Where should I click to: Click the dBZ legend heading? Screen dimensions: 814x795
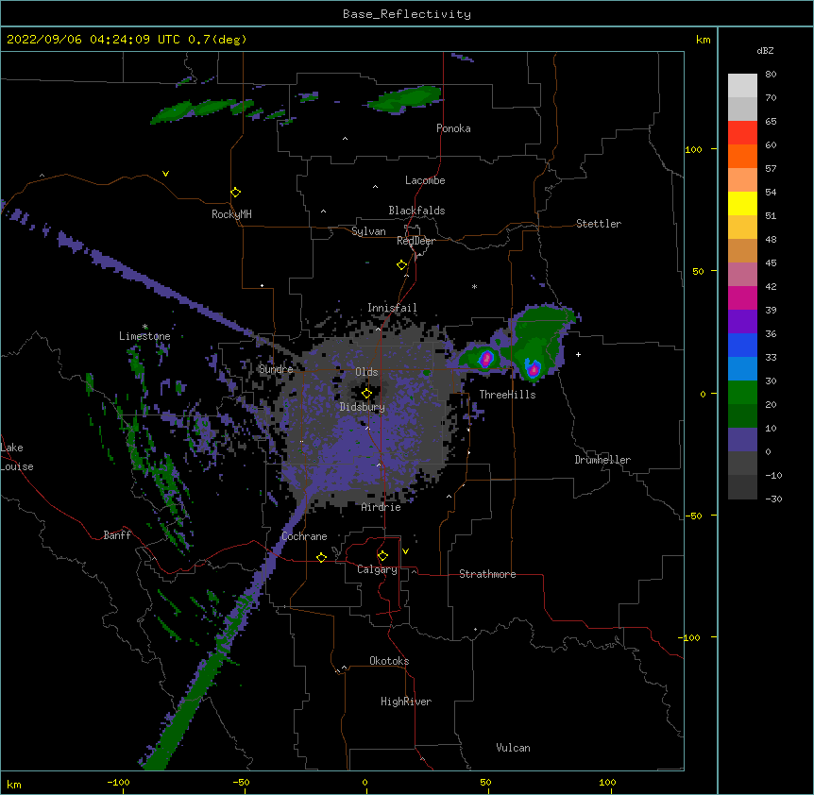[x=765, y=51]
